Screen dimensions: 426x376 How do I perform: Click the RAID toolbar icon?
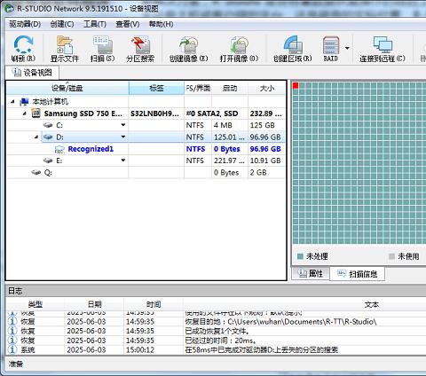coord(331,49)
